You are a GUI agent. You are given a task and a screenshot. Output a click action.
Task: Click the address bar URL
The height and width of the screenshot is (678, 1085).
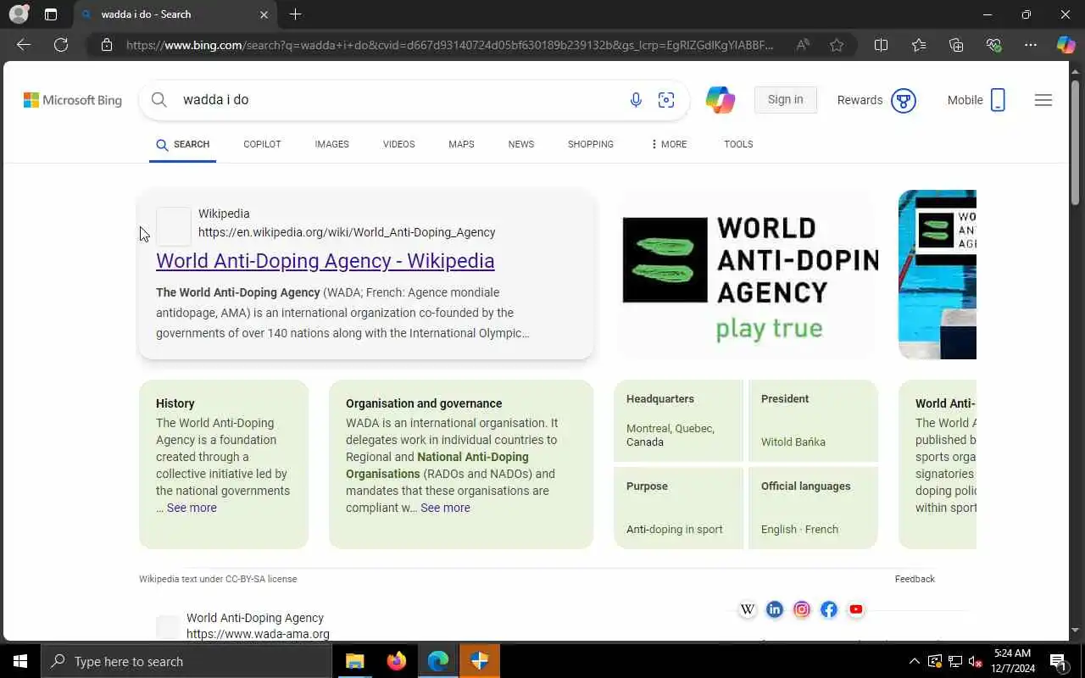[449, 45]
